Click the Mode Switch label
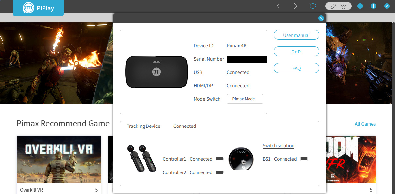 [x=207, y=99]
